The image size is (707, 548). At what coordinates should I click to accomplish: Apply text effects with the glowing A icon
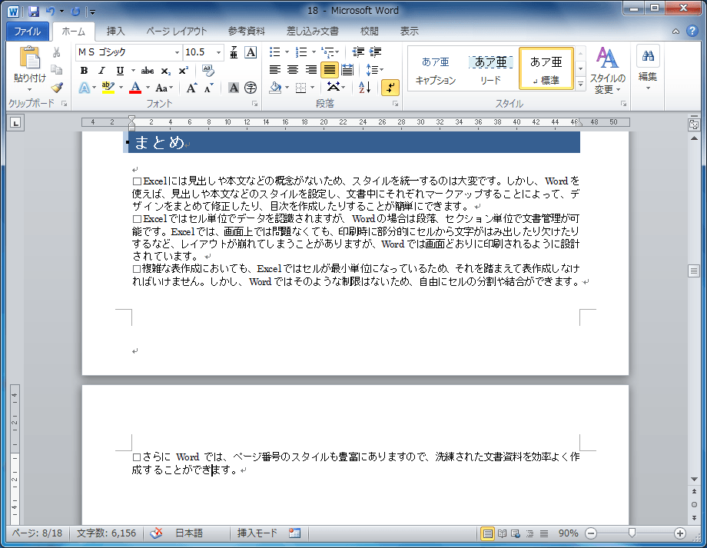pos(85,88)
